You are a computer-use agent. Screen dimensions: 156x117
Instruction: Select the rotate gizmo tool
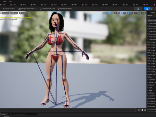[110, 13]
